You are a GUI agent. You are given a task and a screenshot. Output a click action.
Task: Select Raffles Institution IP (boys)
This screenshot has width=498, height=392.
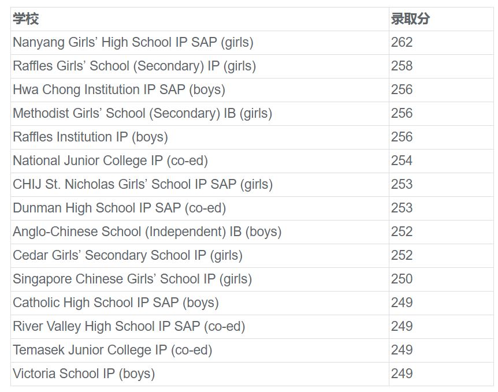90,137
